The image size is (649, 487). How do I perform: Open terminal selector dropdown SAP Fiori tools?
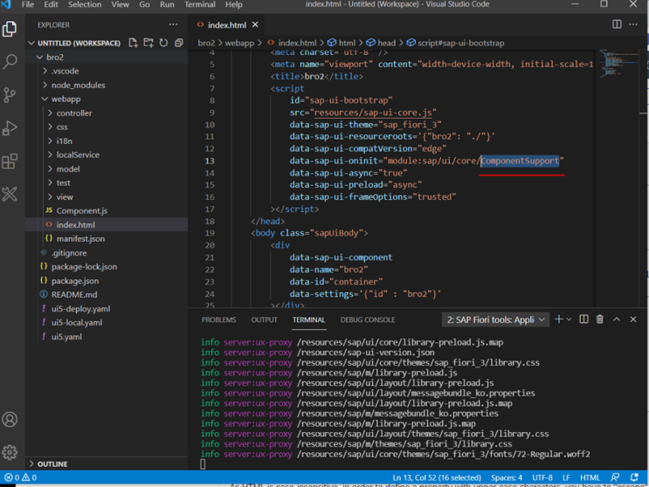[495, 319]
